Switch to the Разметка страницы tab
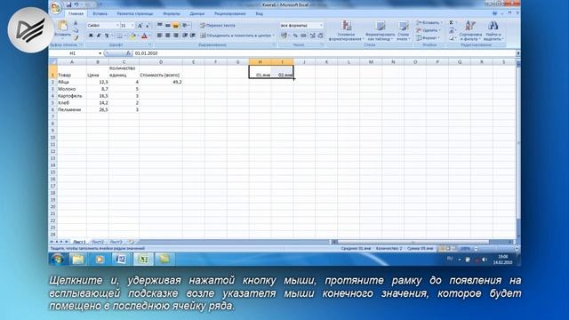 (134, 14)
